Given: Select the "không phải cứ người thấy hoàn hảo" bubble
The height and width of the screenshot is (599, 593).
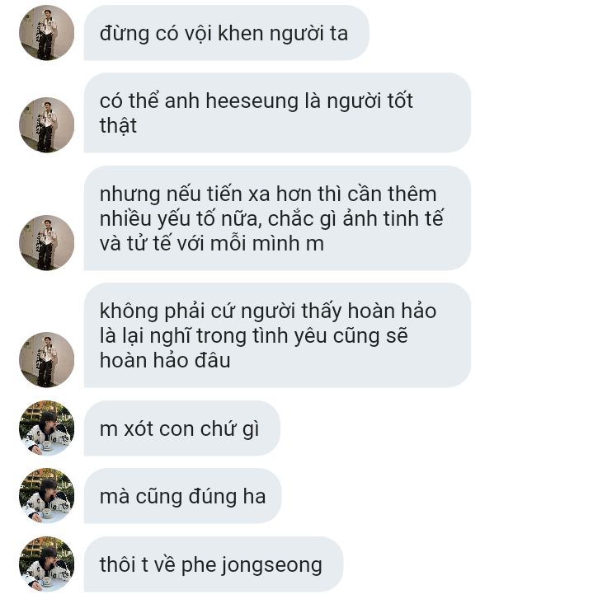Looking at the screenshot, I should [x=277, y=335].
